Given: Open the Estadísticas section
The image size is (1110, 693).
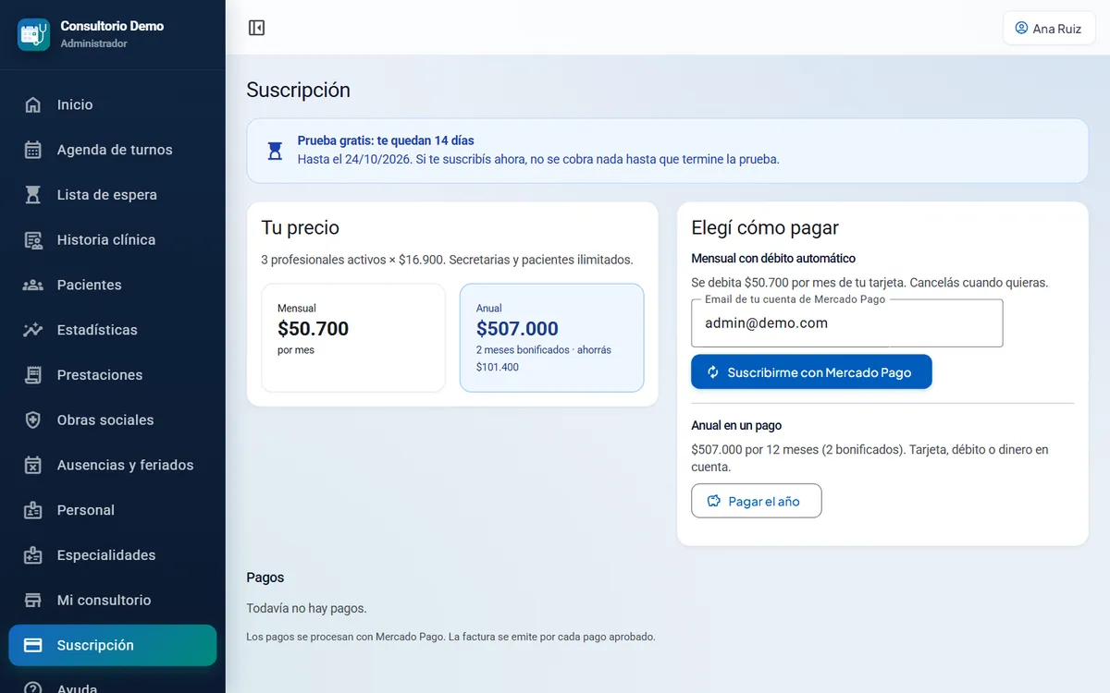Looking at the screenshot, I should (x=113, y=330).
